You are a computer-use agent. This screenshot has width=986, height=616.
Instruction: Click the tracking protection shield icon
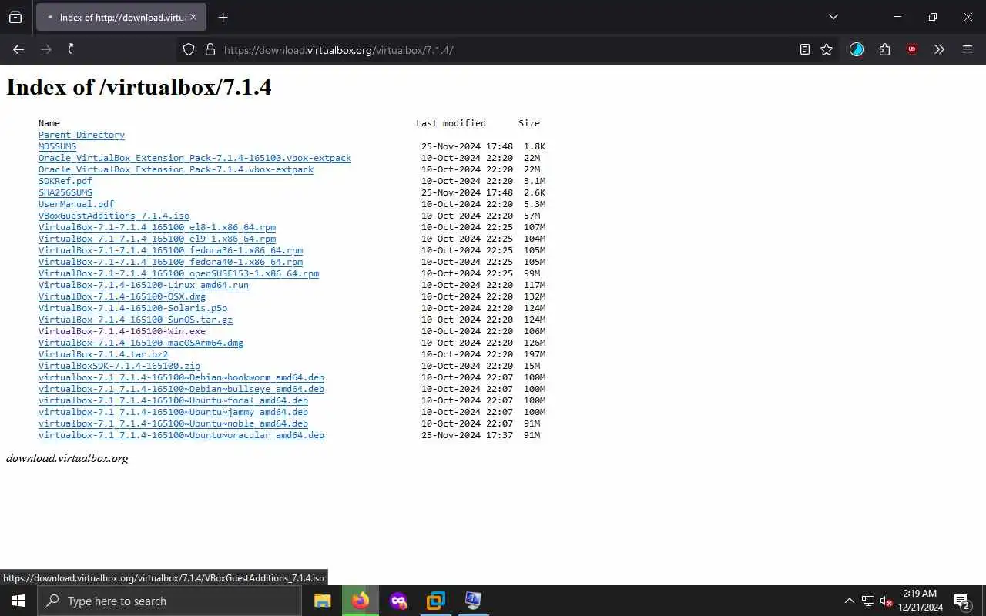(x=189, y=49)
